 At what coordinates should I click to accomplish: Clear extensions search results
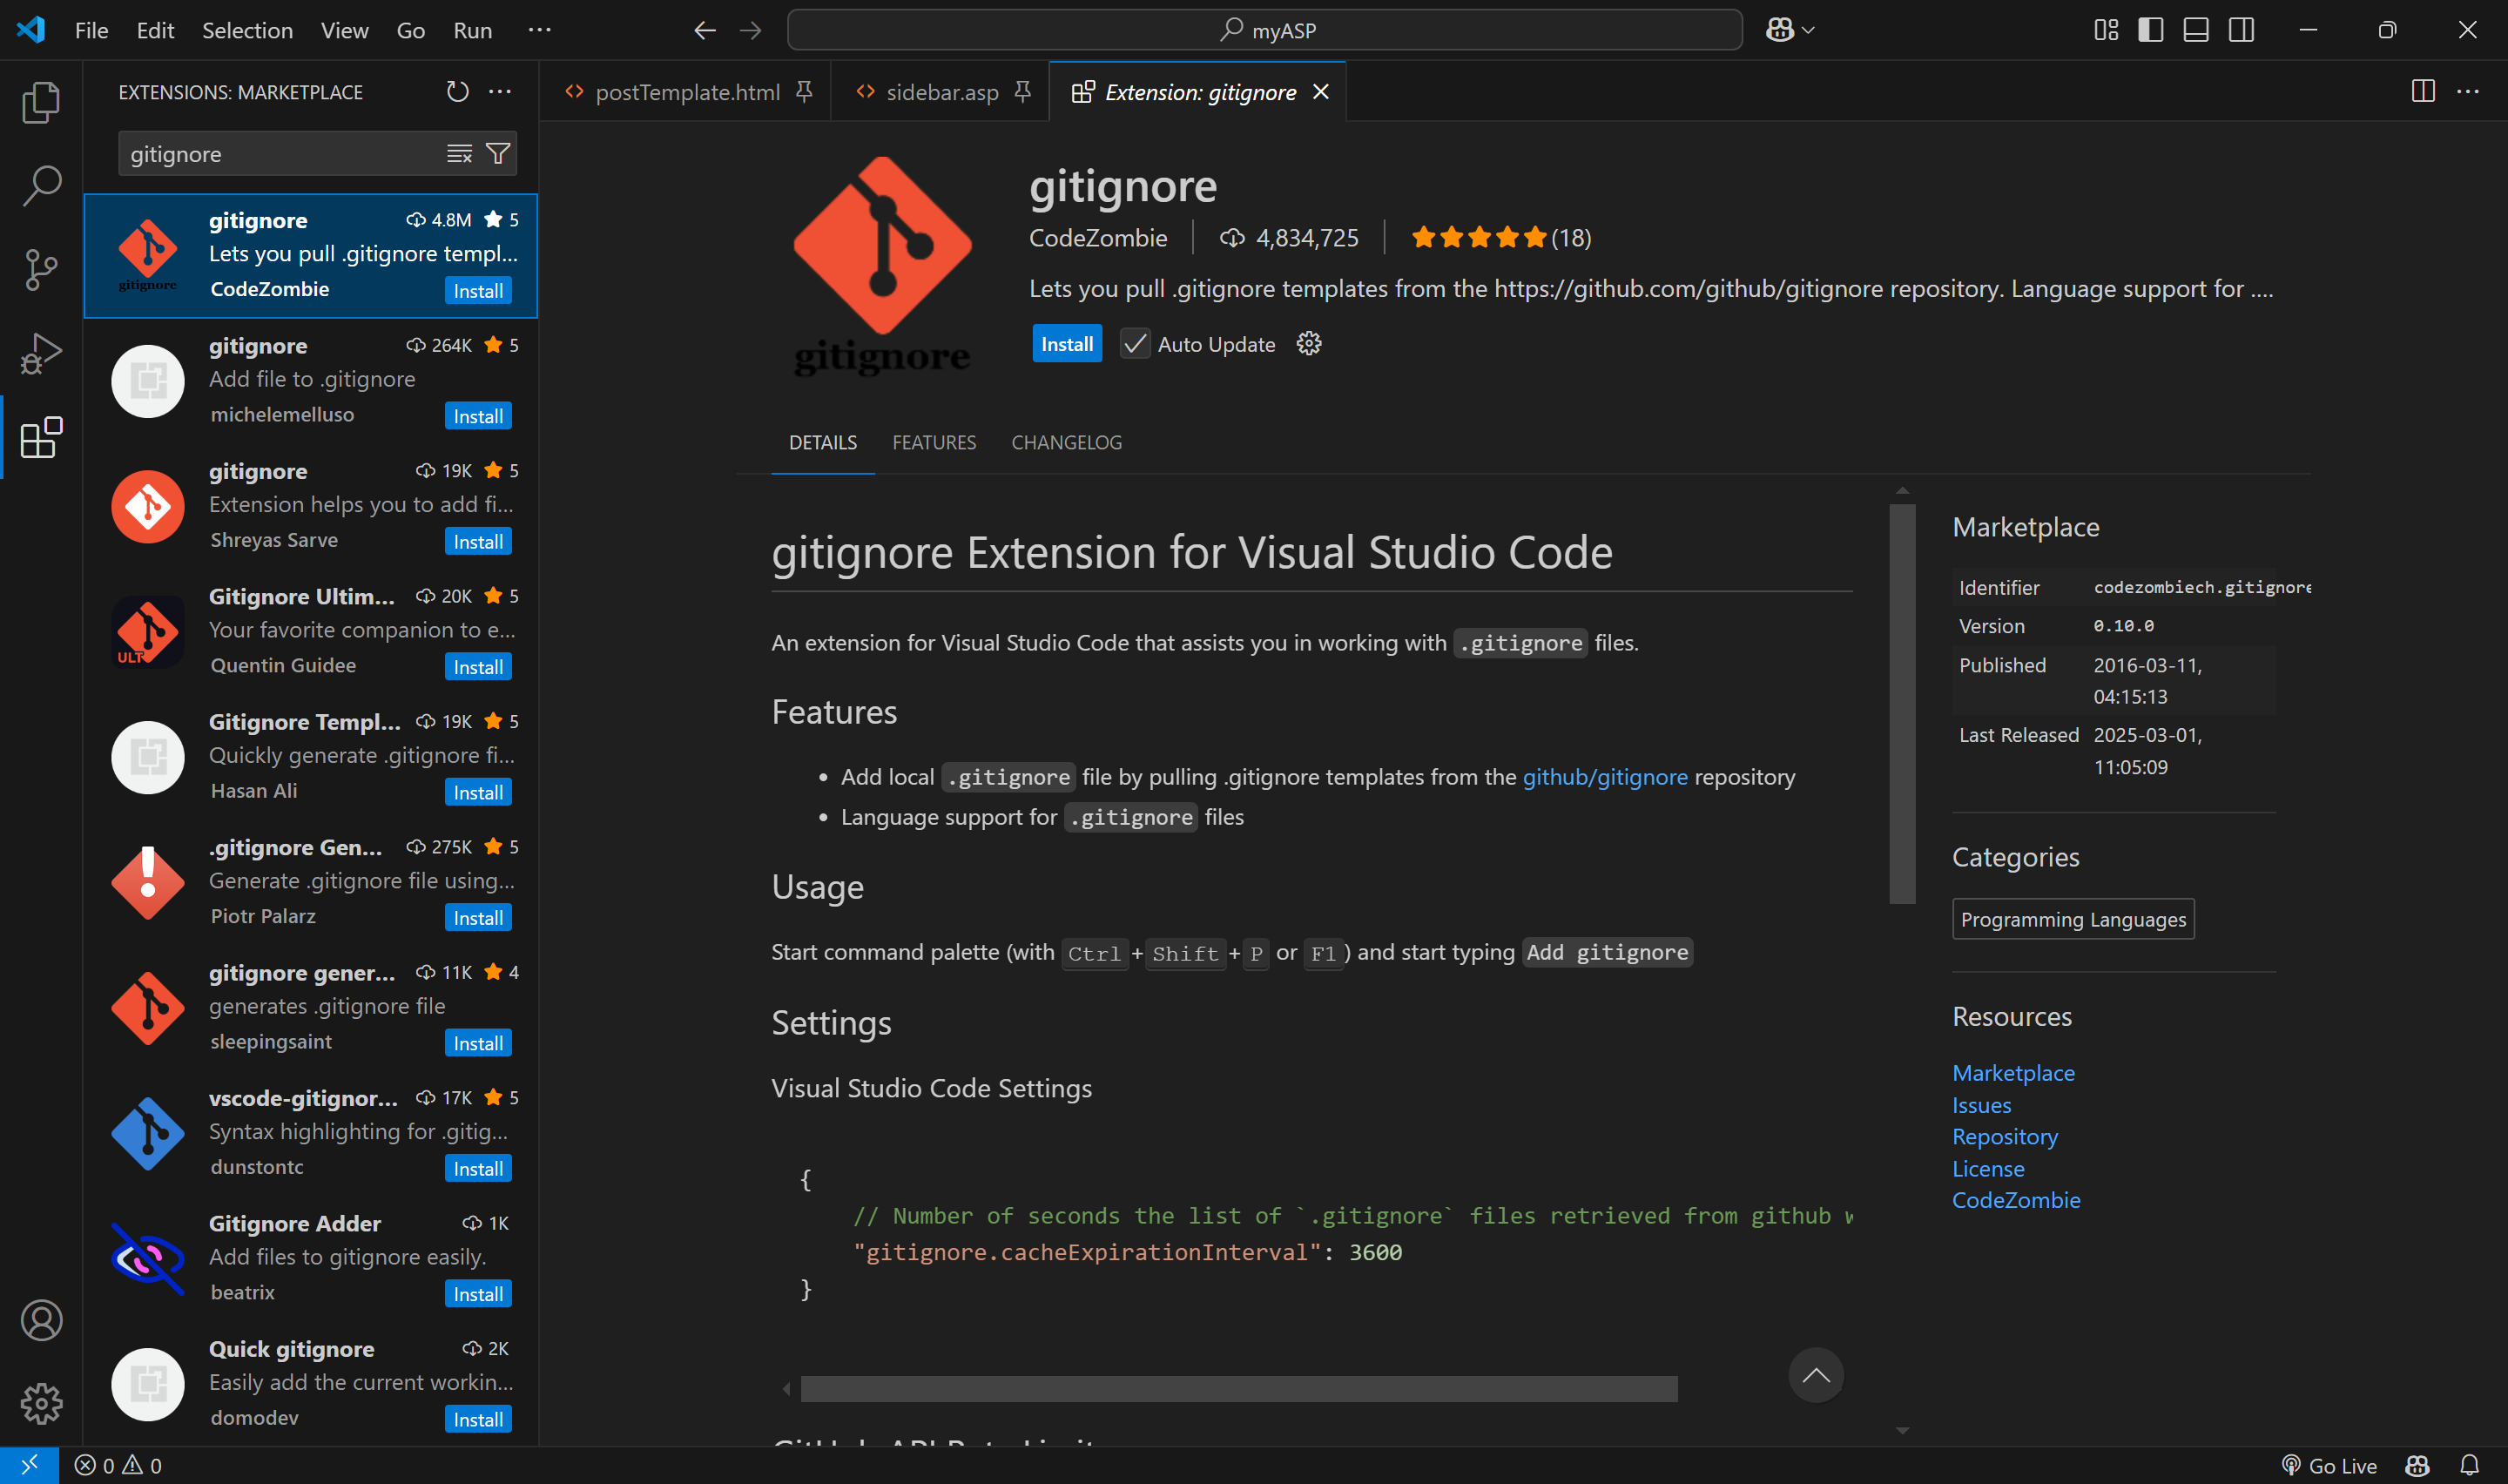[x=459, y=154]
